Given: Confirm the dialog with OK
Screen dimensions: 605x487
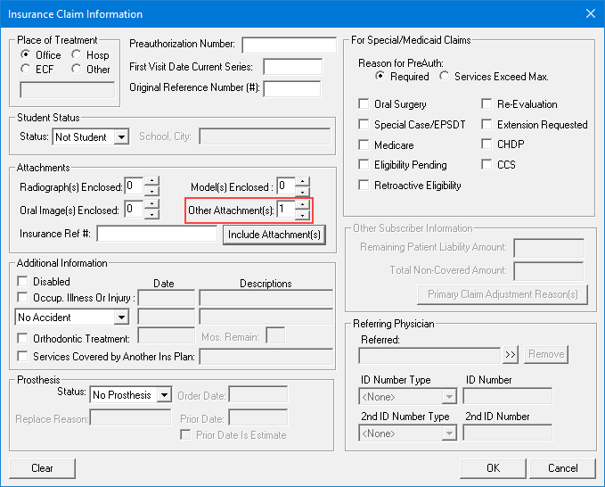Looking at the screenshot, I should tap(493, 467).
